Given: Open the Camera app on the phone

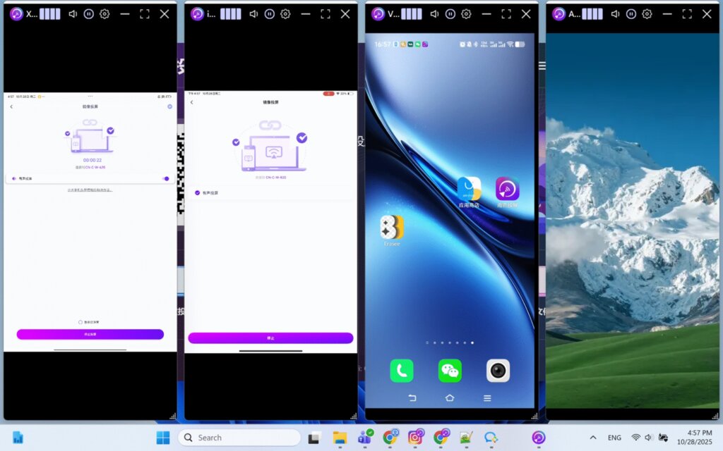Looking at the screenshot, I should point(498,371).
